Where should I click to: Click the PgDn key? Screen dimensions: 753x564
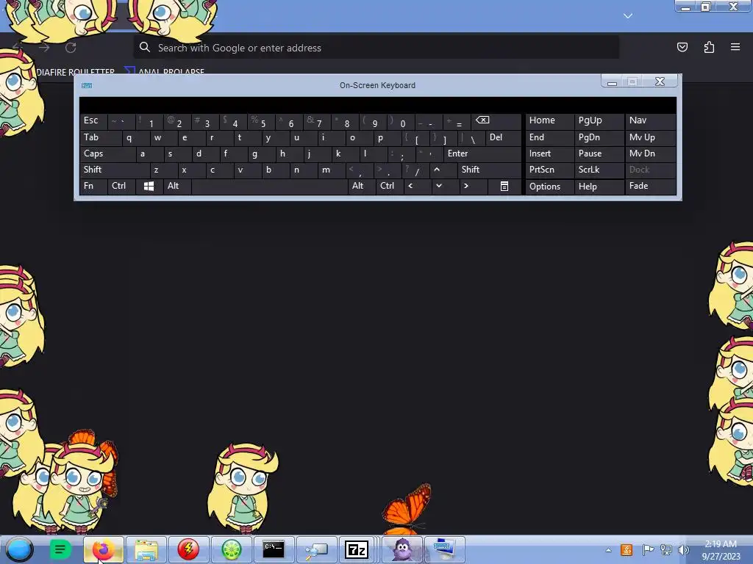click(x=599, y=137)
